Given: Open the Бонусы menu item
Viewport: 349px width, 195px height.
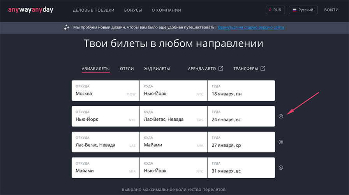Looking at the screenshot, I should point(133,10).
